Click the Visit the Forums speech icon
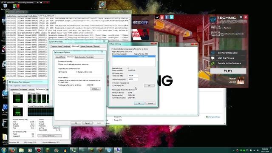This screenshot has height=153, width=272. pos(213,58)
